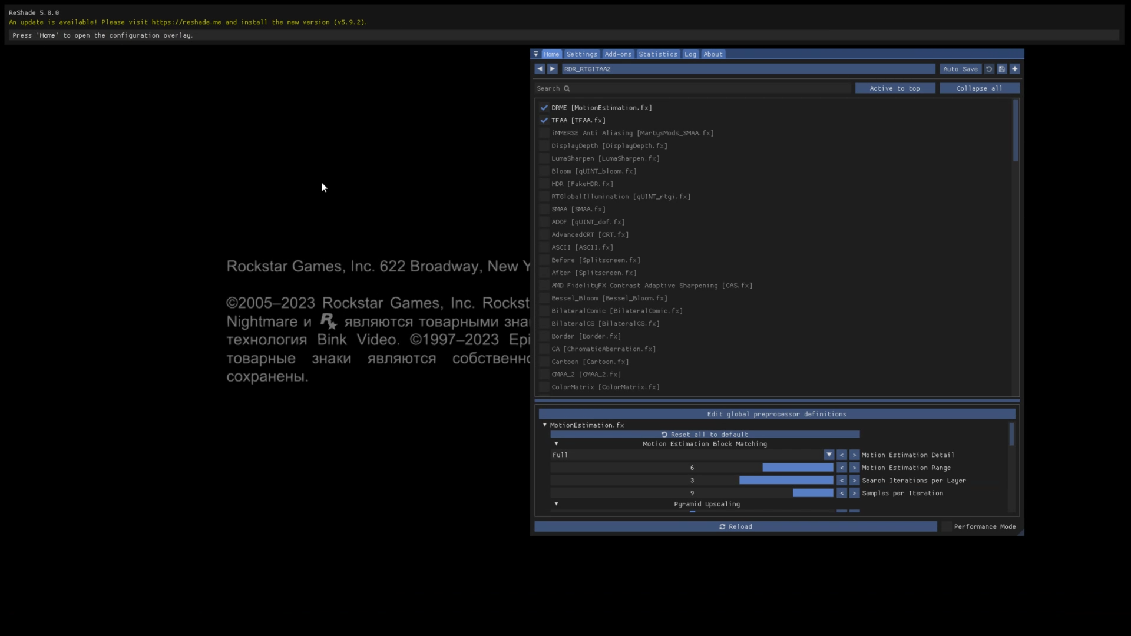1131x636 pixels.
Task: Go to the previous preset with the left arrow
Action: [x=540, y=69]
